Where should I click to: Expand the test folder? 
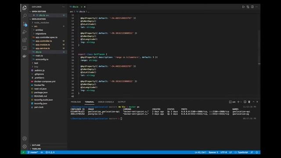[36, 63]
